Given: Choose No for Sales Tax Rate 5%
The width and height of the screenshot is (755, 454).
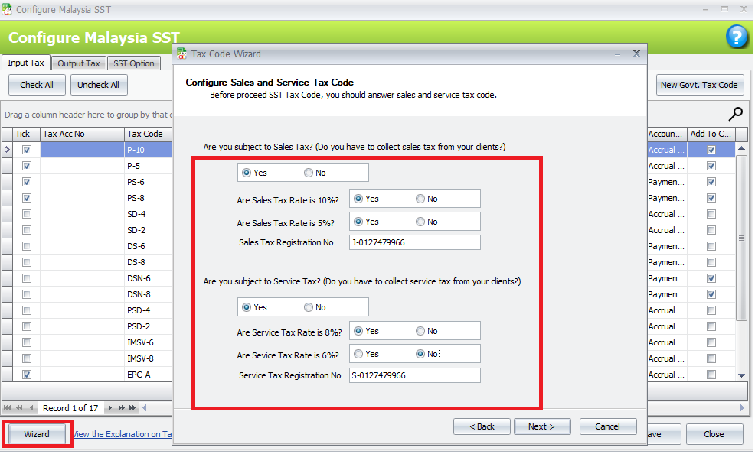Looking at the screenshot, I should click(x=420, y=222).
